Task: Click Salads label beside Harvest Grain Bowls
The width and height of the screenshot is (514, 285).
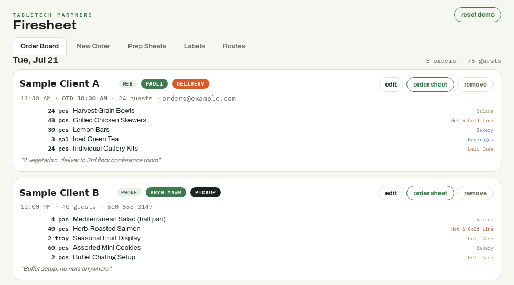Action: (485, 111)
